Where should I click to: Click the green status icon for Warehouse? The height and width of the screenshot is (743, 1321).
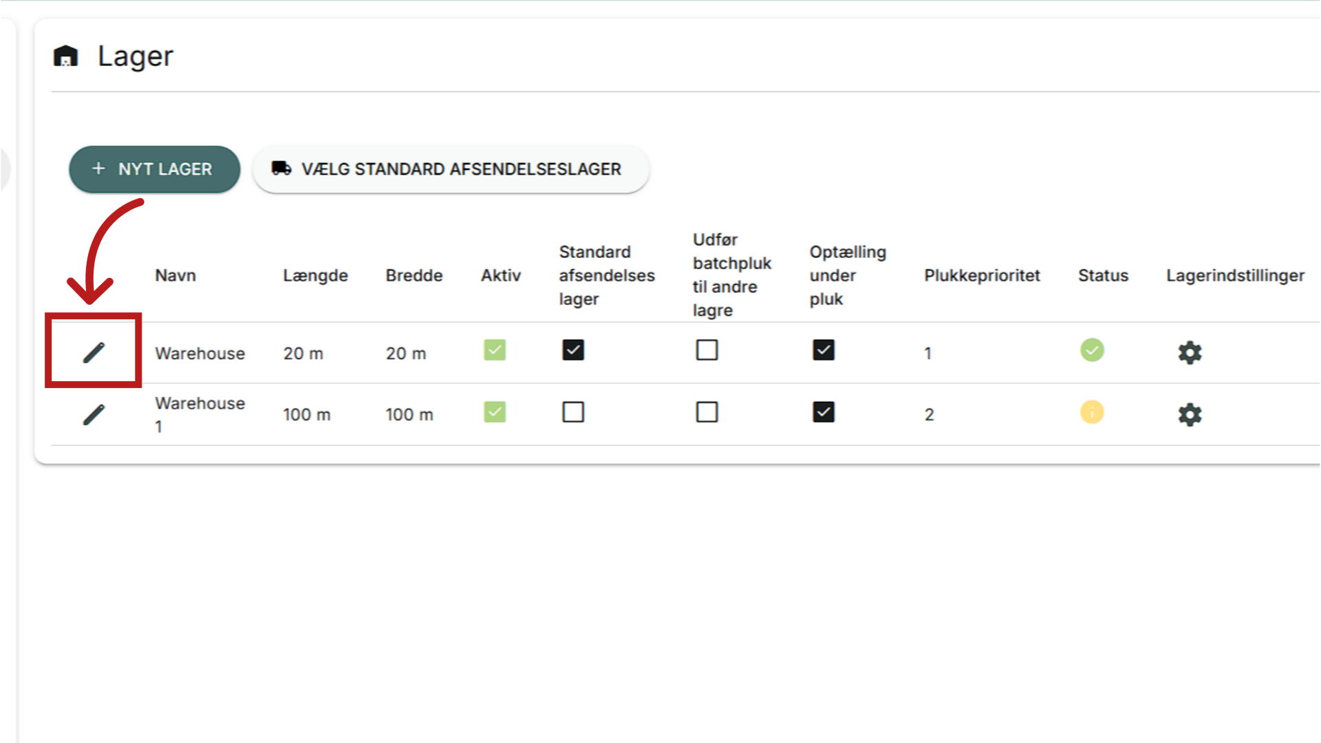1092,350
